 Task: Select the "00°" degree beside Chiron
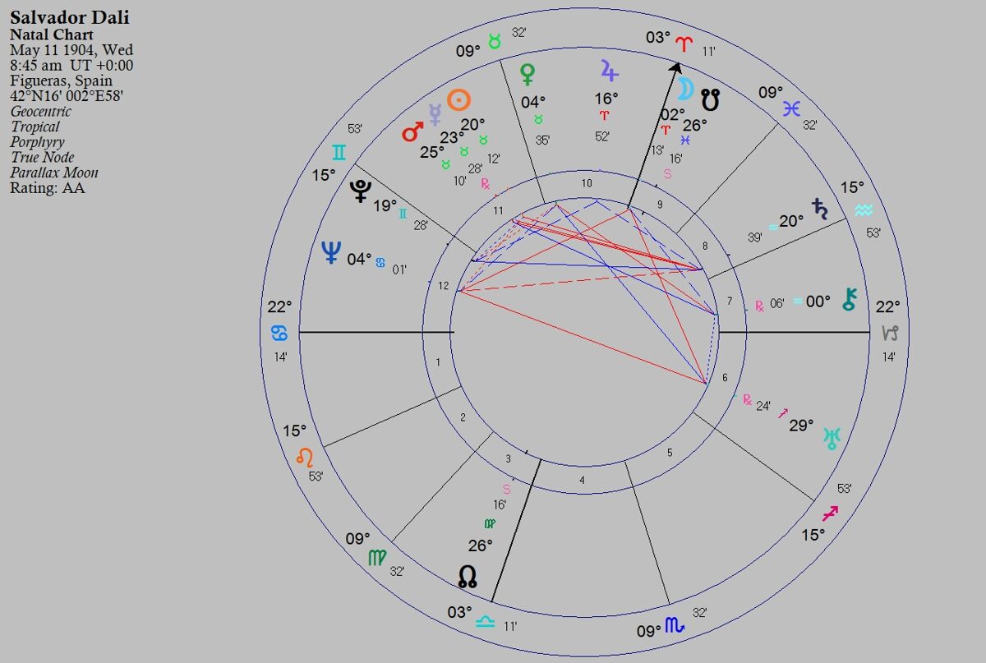[x=818, y=302]
